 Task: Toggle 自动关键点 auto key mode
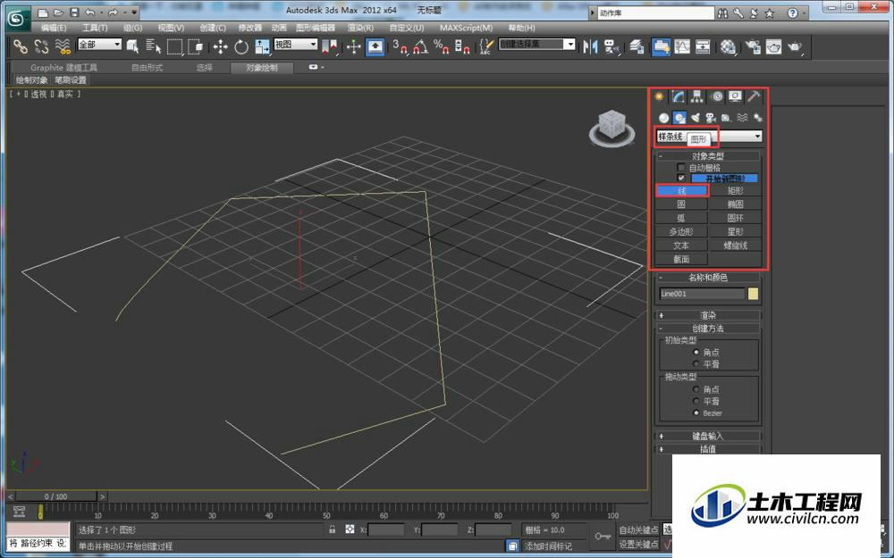pyautogui.click(x=638, y=530)
